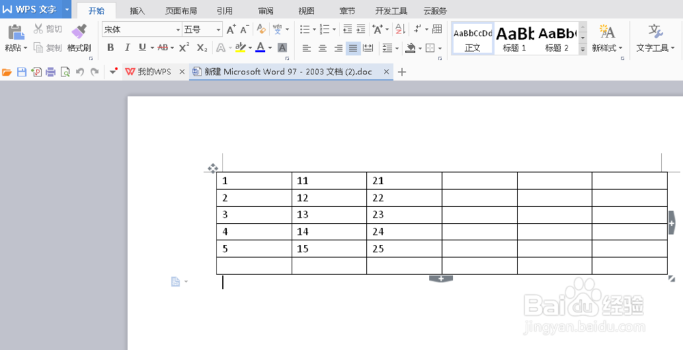This screenshot has width=683, height=350.
Task: Switch to the Insert (插入) tab
Action: (x=137, y=10)
